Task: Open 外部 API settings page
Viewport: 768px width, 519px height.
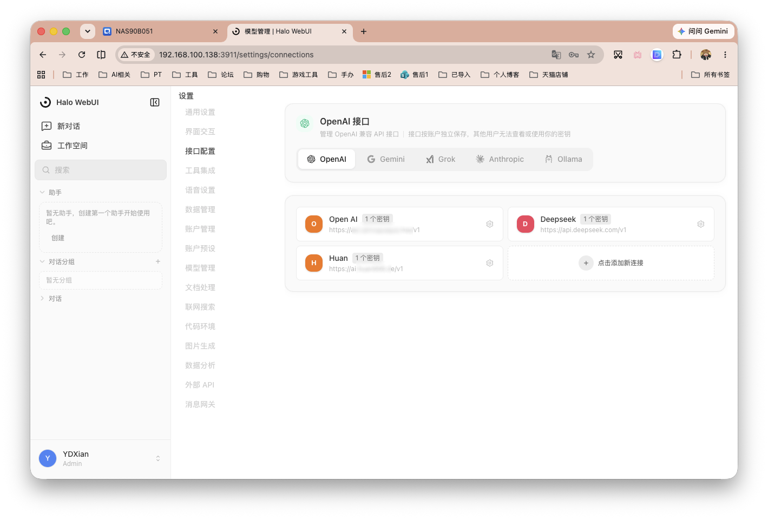Action: tap(200, 385)
